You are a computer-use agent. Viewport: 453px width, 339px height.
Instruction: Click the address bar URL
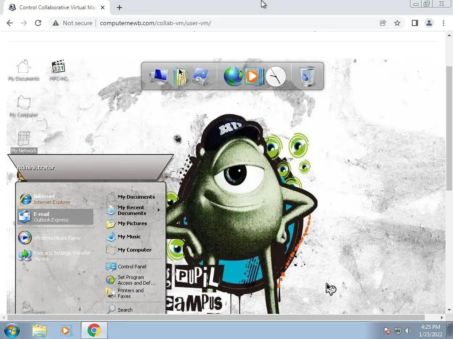click(155, 23)
